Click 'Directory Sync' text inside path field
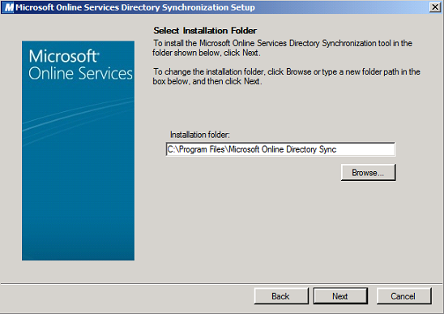This screenshot has width=444, height=314. [311, 149]
